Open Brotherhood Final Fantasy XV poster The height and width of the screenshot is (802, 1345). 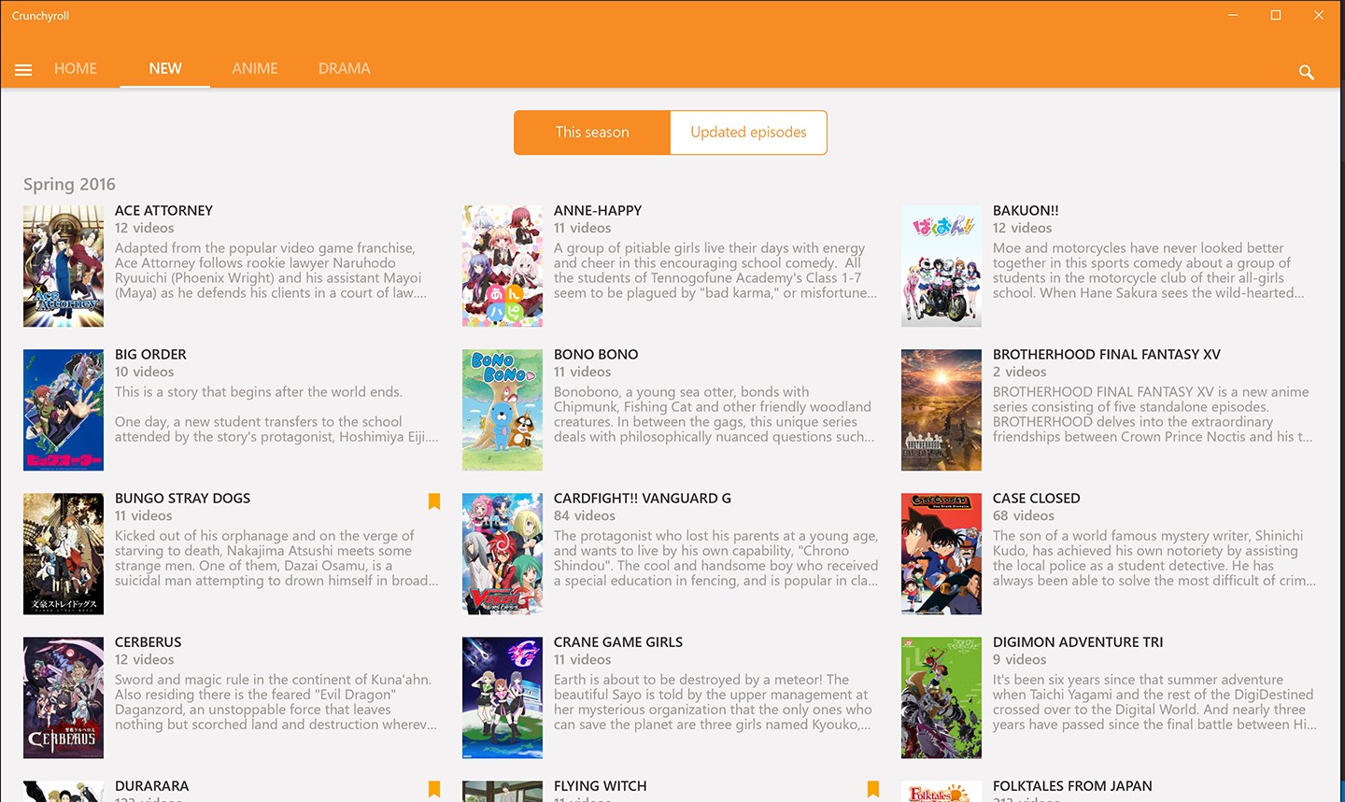tap(941, 410)
